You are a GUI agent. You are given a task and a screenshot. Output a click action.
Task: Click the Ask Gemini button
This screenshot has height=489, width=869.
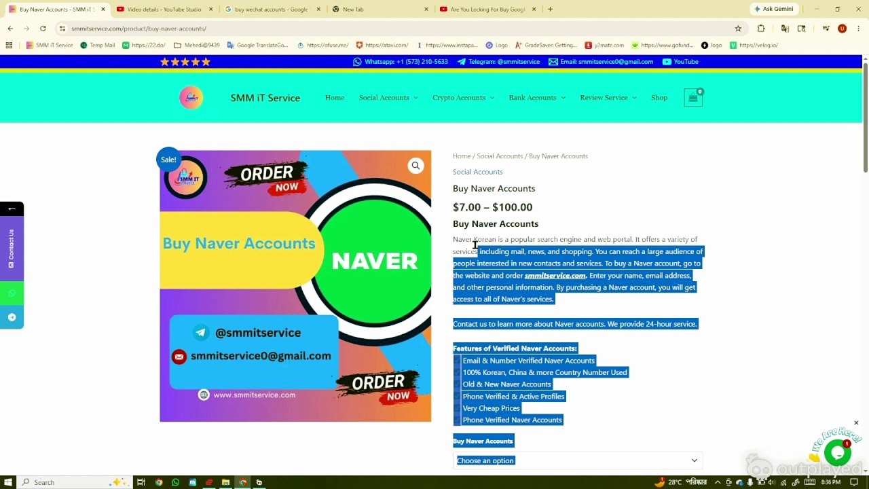pyautogui.click(x=773, y=9)
